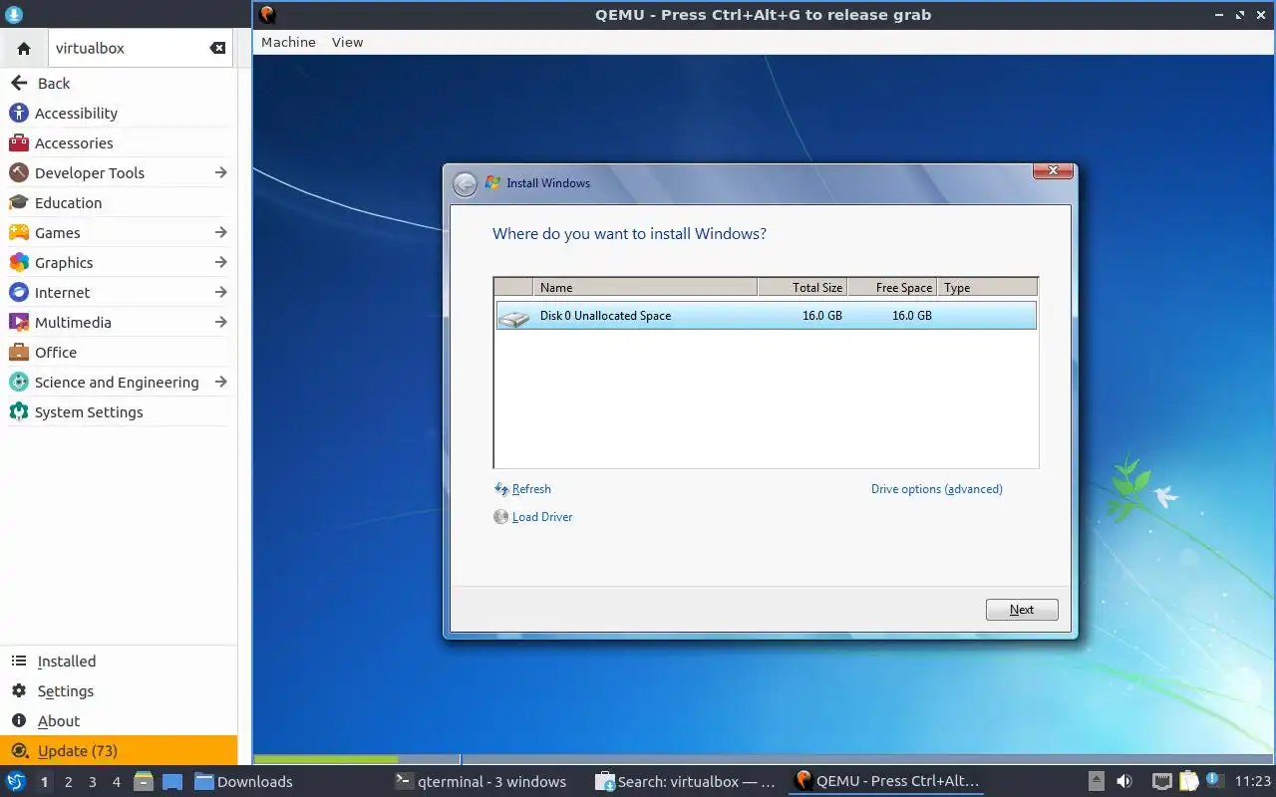Switch to Downloads window in taskbar
1276x797 pixels.
(243, 782)
